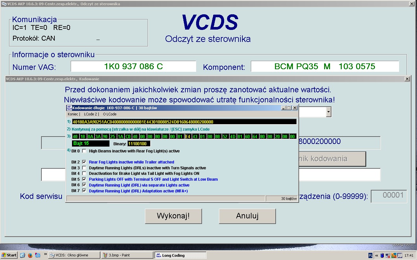
Task: Click the '30 bajtów' status bar entry
Action: click(x=281, y=199)
